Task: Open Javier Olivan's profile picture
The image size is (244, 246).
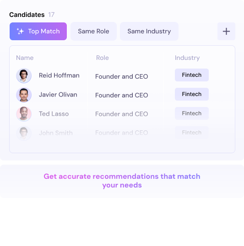Action: (24, 95)
